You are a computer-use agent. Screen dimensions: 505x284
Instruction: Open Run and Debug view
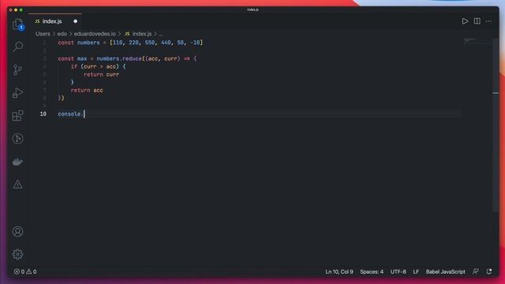tap(17, 93)
